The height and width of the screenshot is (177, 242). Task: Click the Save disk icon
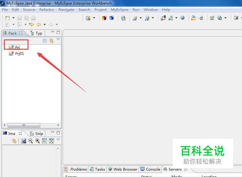point(20,18)
